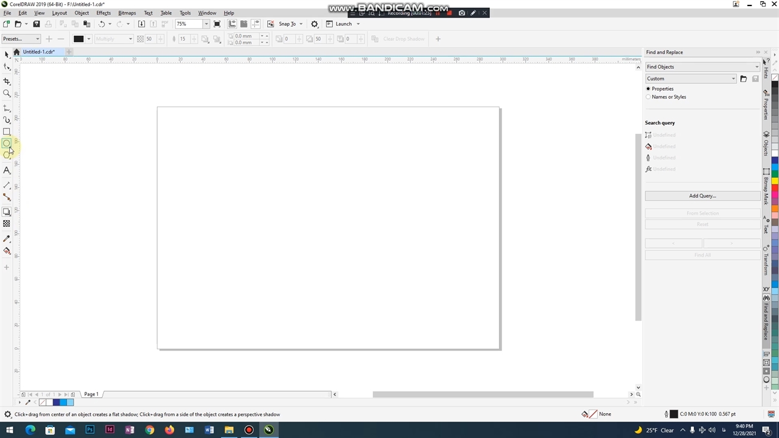Select the Transparency checkerboard tool
The width and height of the screenshot is (779, 438).
(7, 224)
